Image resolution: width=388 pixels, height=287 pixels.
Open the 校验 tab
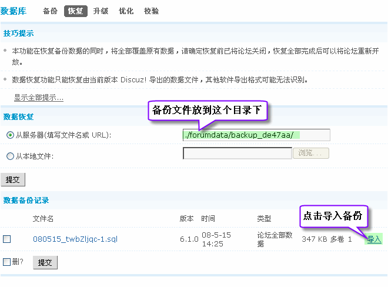click(x=151, y=11)
